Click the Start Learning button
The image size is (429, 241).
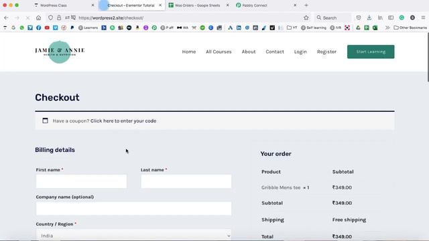coord(371,52)
